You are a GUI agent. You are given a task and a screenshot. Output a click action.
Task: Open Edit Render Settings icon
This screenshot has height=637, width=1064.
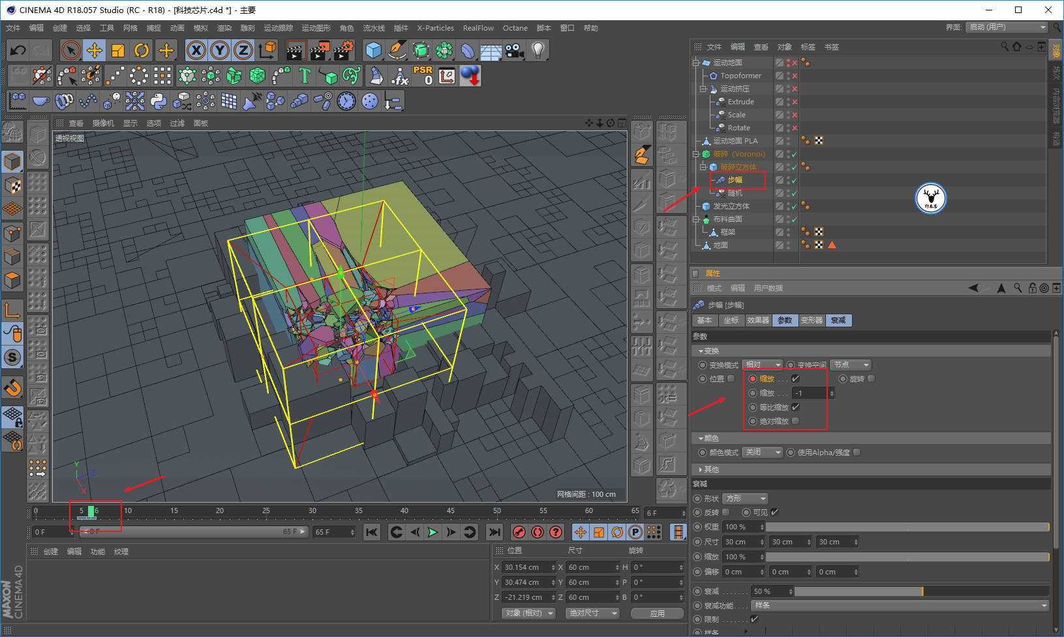coord(343,50)
